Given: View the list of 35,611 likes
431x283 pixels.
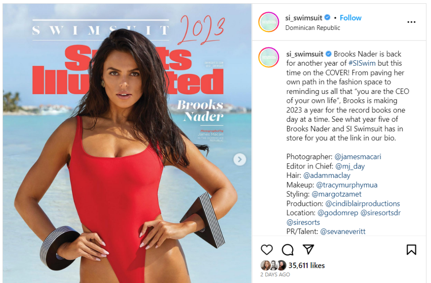Looking at the screenshot, I should 306,265.
